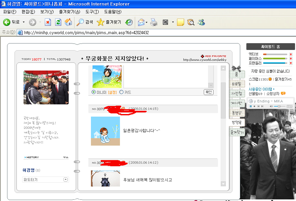Click the Print toolbar icon
The width and height of the screenshot is (296, 201).
point(154,22)
